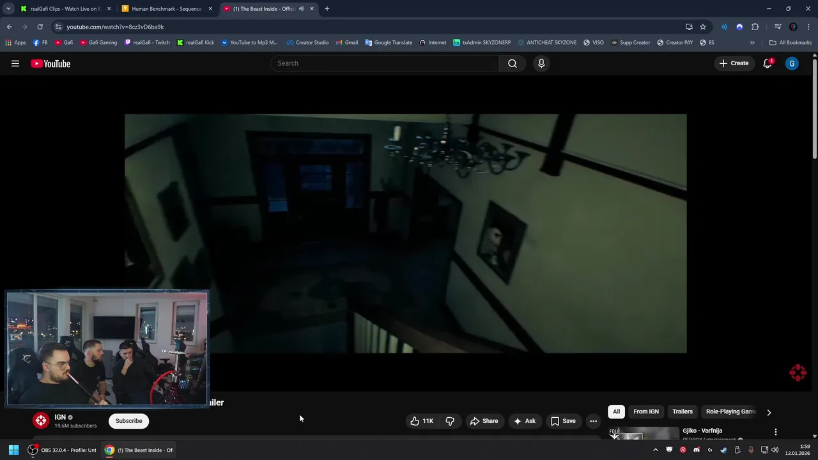The image size is (818, 460).
Task: Select the 'Trailers' chip
Action: click(x=683, y=412)
